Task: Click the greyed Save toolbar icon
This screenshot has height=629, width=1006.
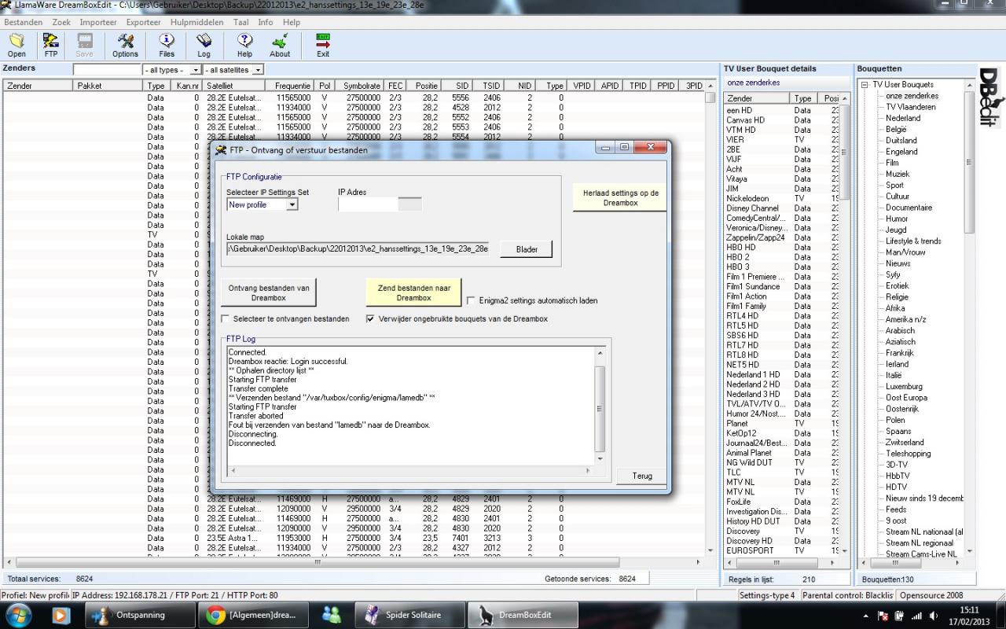Action: (85, 46)
